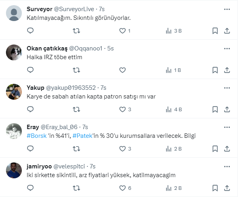Screen dimensions: 240x197
Task: View analytics on Surveyor's tweet
Action: (x=173, y=31)
